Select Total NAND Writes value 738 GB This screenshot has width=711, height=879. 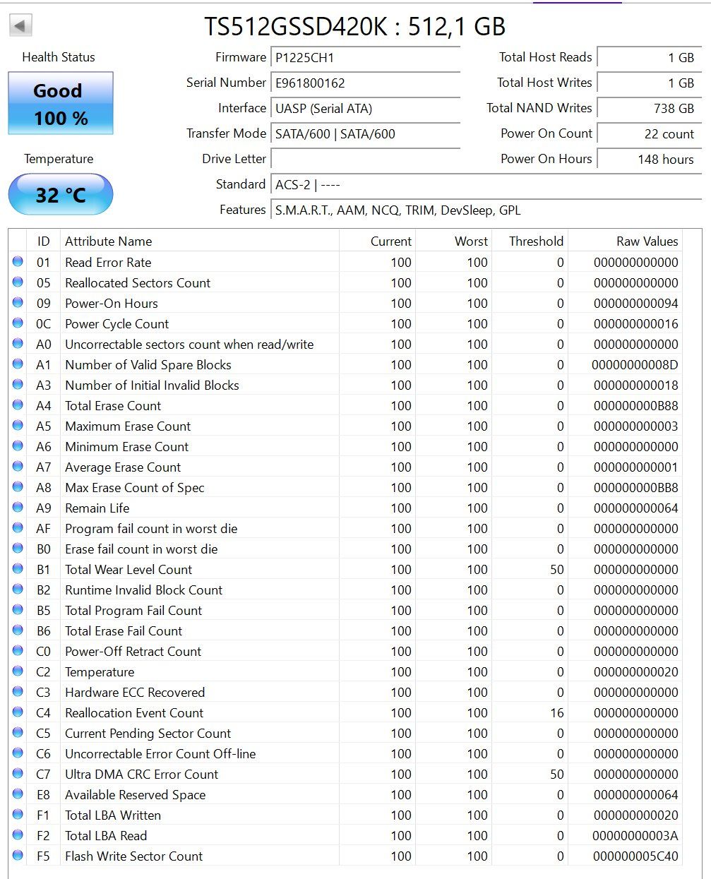click(649, 108)
